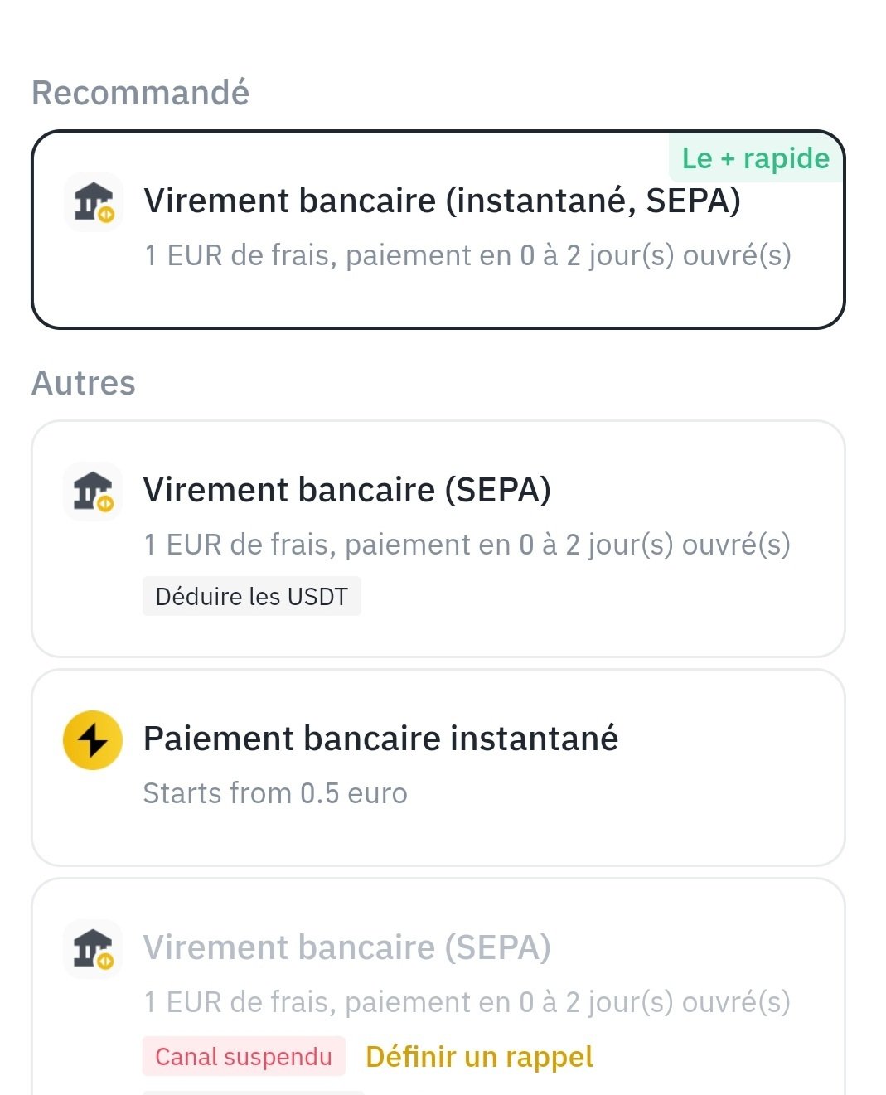Click the bank icon beside the 'Déduire les USDT' option
This screenshot has height=1095, width=886.
pos(94,491)
